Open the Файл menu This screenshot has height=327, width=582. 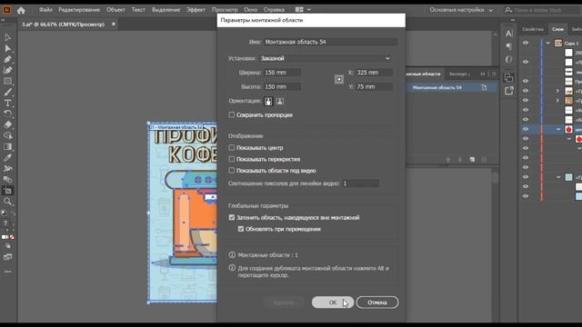pos(45,10)
